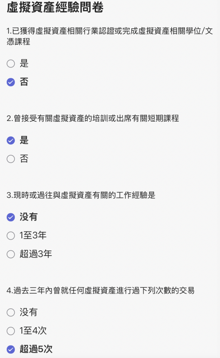Click the 1至3年 option label text
This screenshot has width=220, height=358.
pyautogui.click(x=33, y=236)
